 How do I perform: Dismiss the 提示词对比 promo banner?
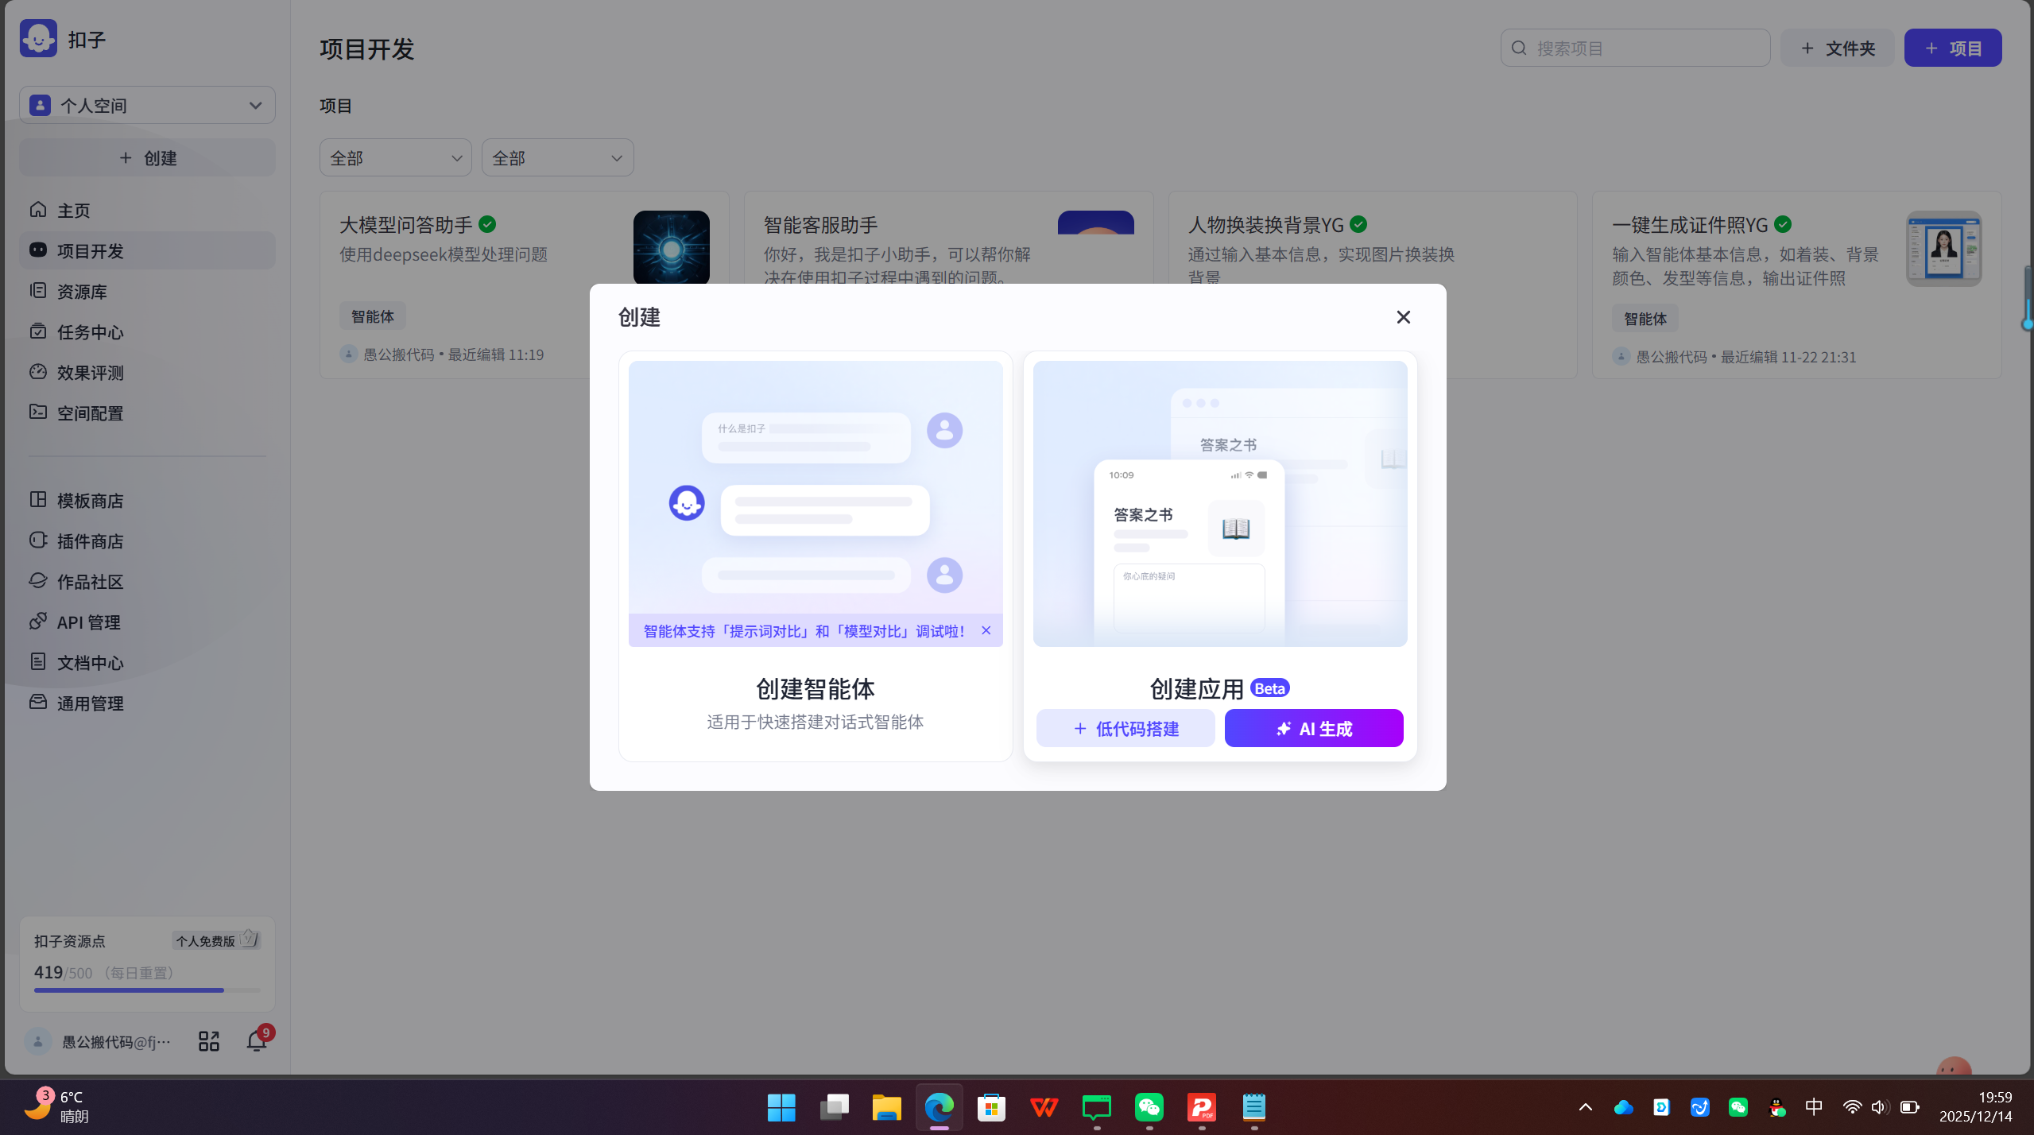pyautogui.click(x=985, y=630)
